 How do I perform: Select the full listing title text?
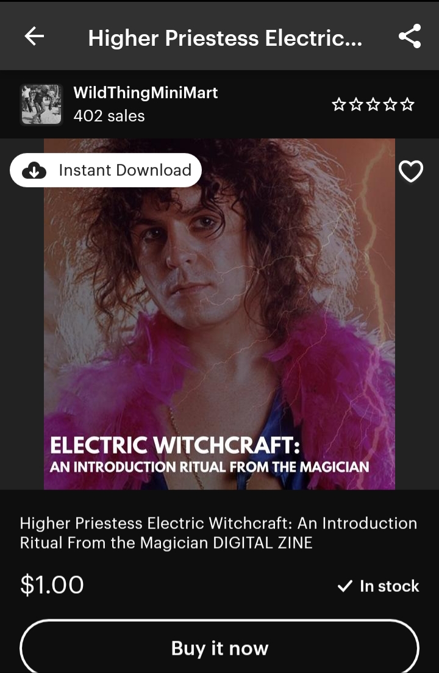coord(218,533)
